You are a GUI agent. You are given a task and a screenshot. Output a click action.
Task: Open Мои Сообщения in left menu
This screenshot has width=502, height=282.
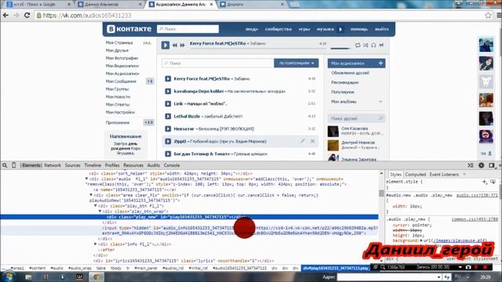121,81
